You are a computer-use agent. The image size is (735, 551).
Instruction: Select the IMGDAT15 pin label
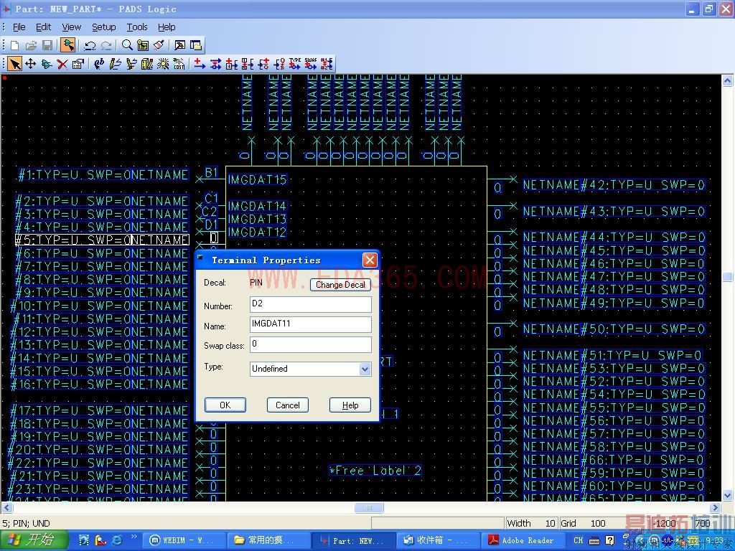(258, 179)
